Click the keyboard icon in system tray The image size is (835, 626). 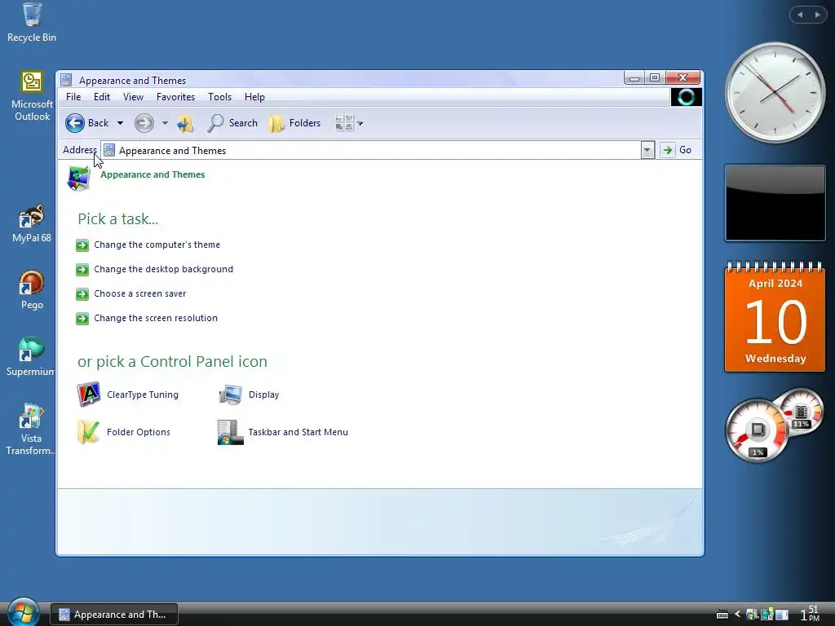(722, 615)
